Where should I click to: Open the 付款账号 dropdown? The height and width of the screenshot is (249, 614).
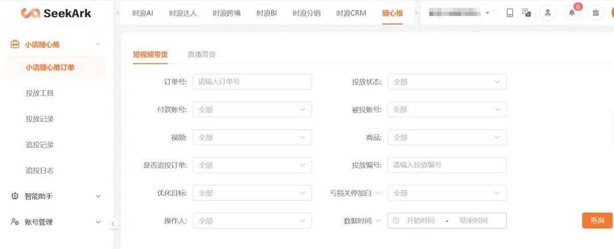[x=252, y=110]
